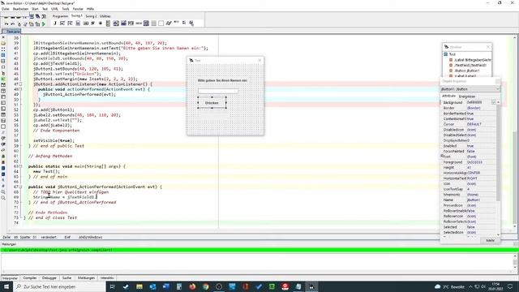Switch to Attribute tab in Objekt-Inspektor
The width and height of the screenshot is (519, 292).
click(x=448, y=96)
